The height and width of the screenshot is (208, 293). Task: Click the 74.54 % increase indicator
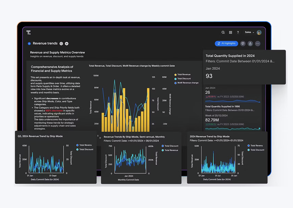tap(211, 124)
